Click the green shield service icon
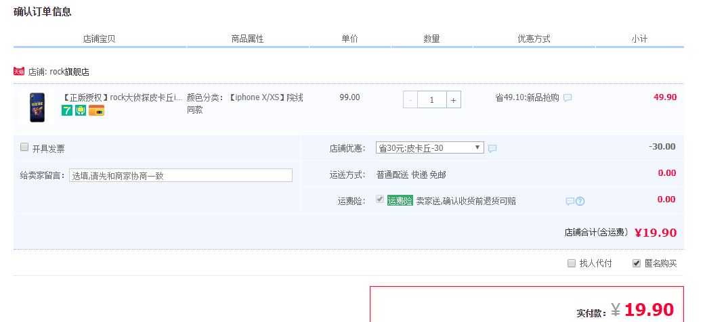The height and width of the screenshot is (322, 705). tap(81, 110)
